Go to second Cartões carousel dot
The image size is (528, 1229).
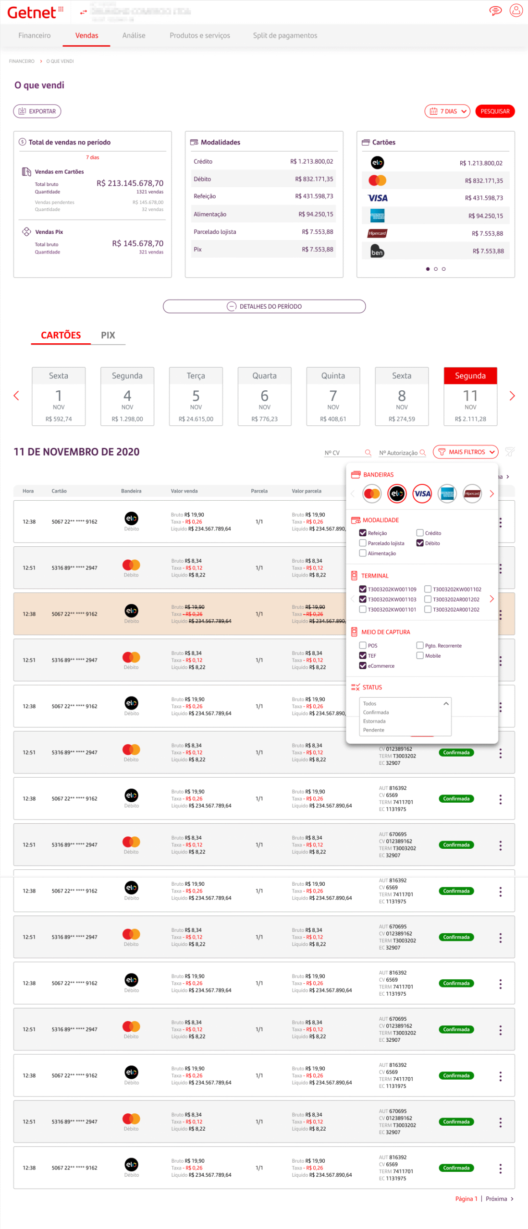tap(435, 268)
